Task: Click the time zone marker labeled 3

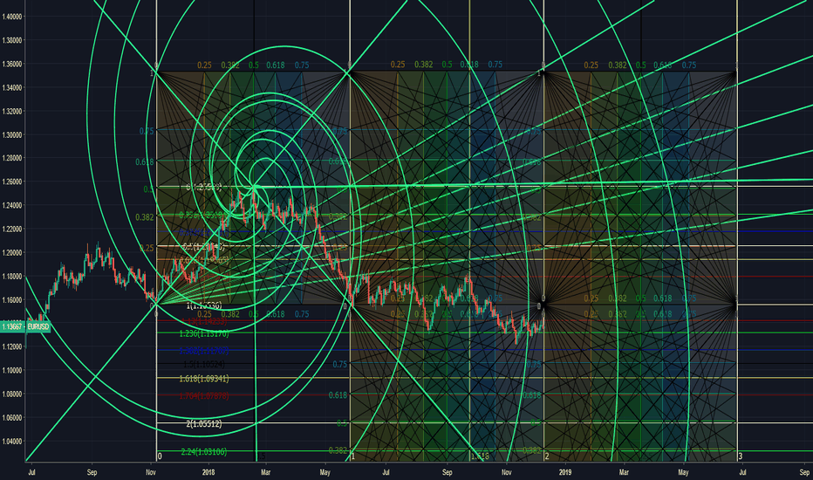Action: (741, 456)
